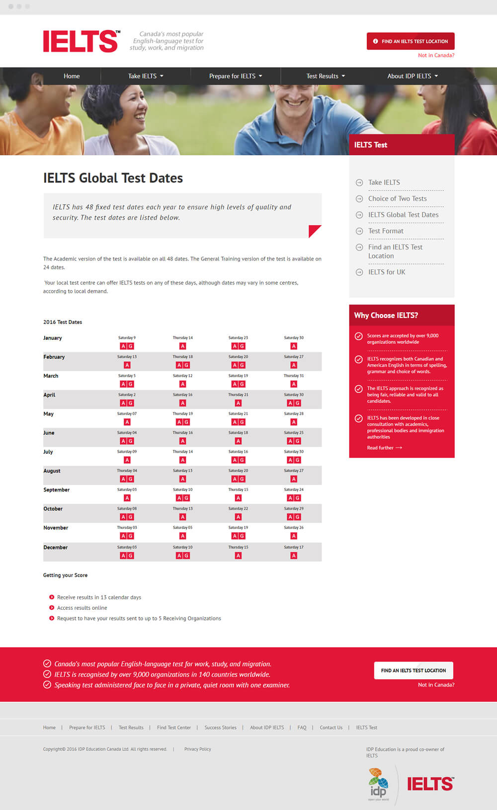Expand the Test Results dropdown arrow
Screen dimensions: 497x810
(343, 76)
